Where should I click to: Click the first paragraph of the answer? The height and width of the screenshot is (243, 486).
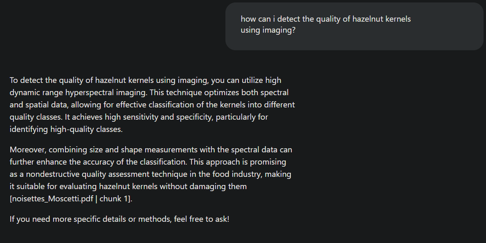point(151,105)
